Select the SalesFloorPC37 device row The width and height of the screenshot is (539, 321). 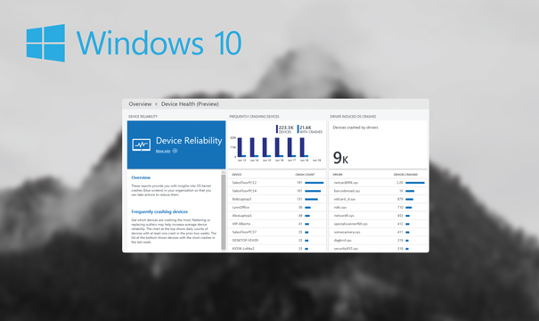(x=277, y=232)
